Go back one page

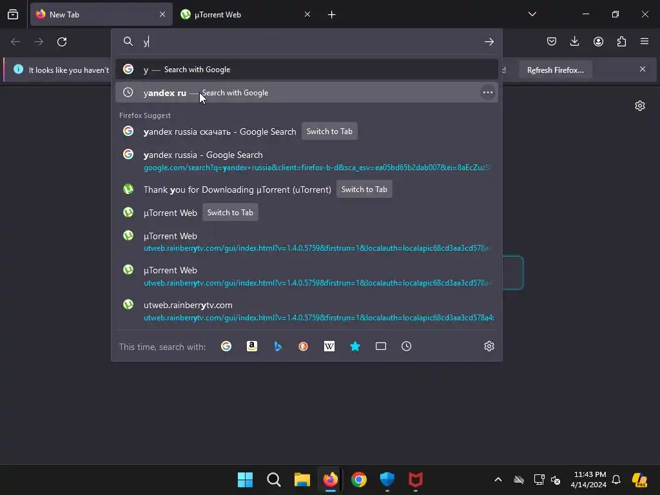pos(15,42)
